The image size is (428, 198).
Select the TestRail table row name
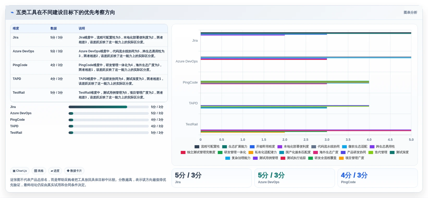[x=19, y=93]
